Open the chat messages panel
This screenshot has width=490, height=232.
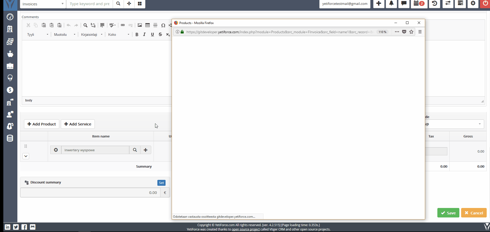pos(404,4)
